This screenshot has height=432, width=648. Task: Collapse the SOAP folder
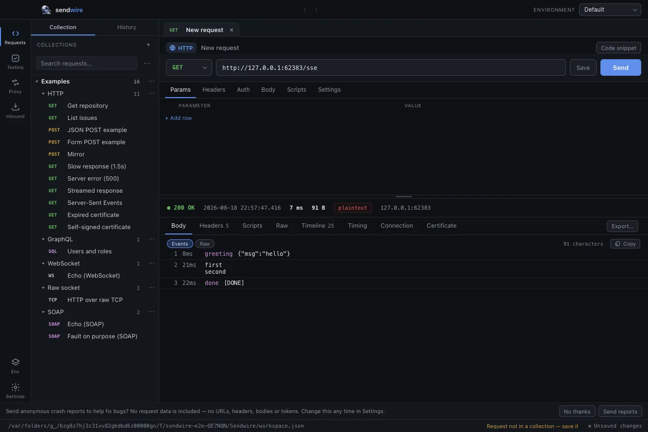click(x=43, y=312)
